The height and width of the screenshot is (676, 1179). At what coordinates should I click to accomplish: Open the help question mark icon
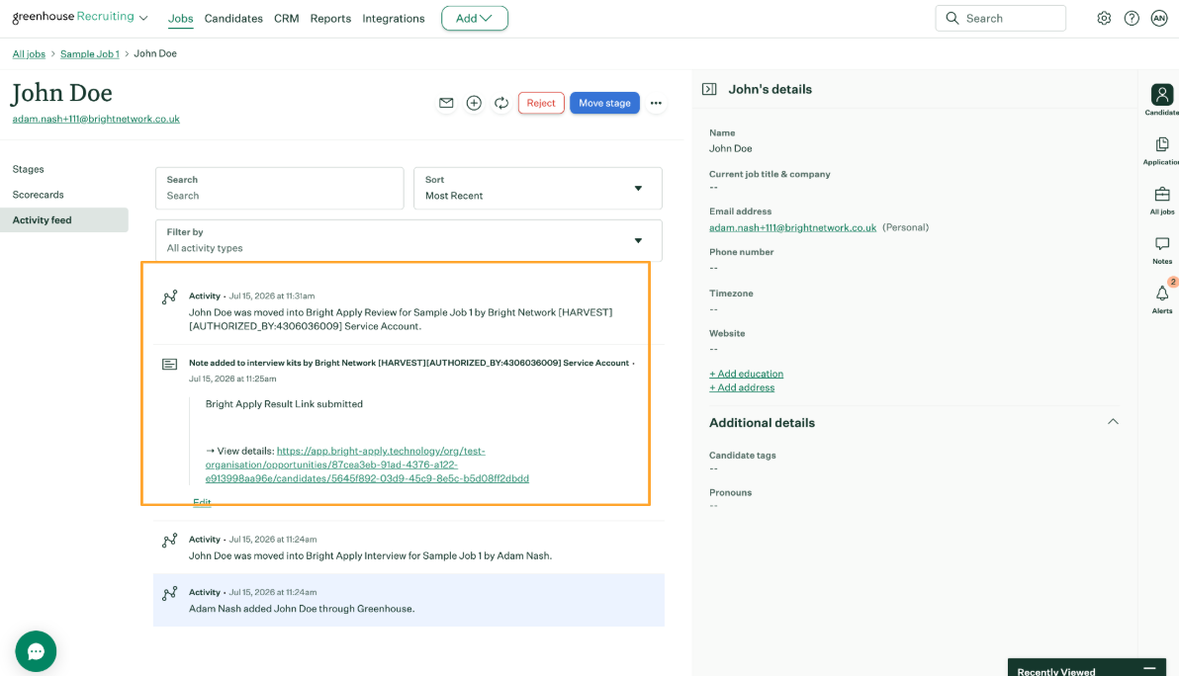[x=1132, y=18]
